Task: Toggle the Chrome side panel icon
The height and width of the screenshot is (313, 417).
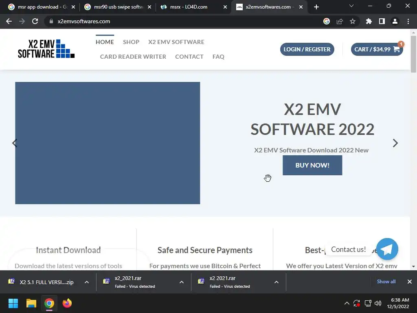Action: coord(382,21)
